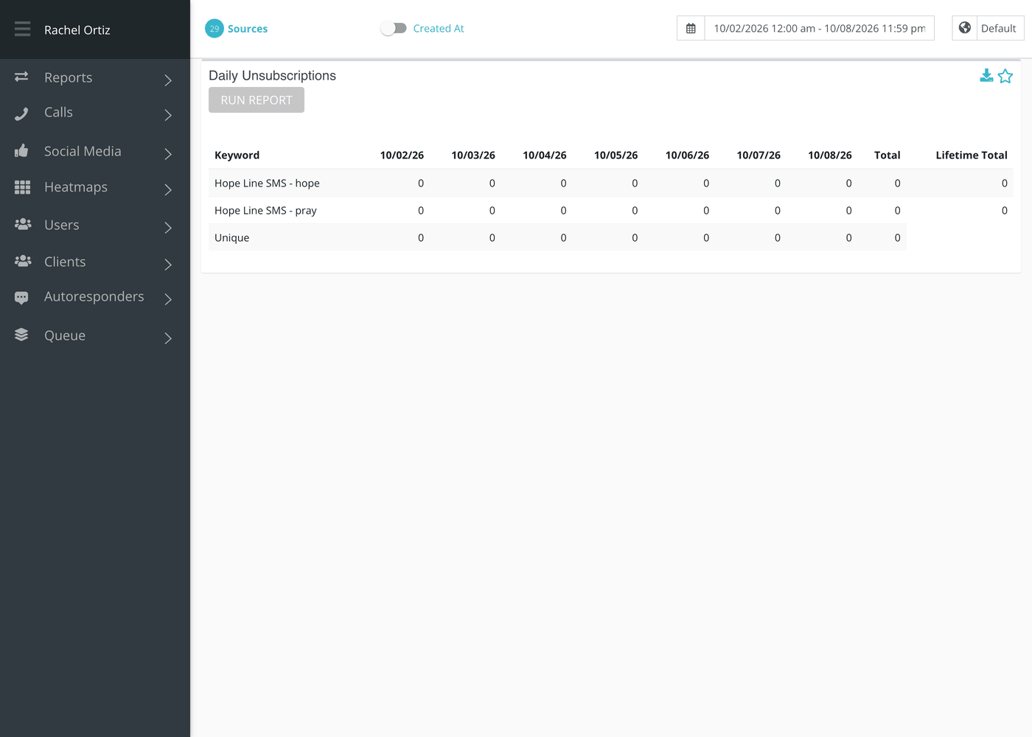Expand the Calls menu chevron
Screen dimensions: 1032x737
coord(168,115)
